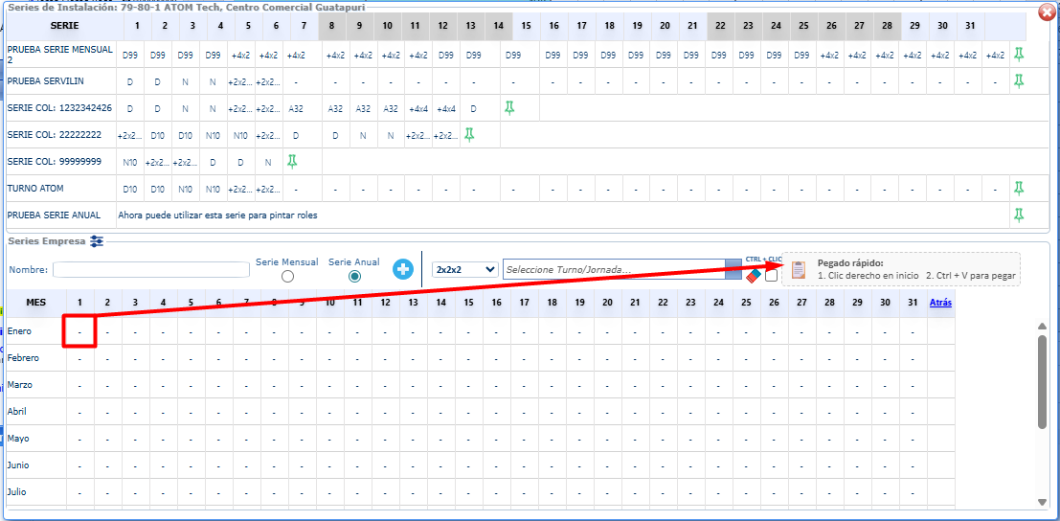Click pin icon in PRUEBA SERVILIN row

(1019, 81)
